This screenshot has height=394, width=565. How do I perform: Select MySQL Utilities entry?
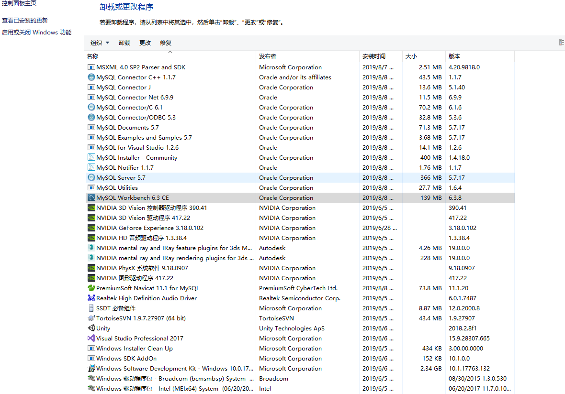(300, 188)
